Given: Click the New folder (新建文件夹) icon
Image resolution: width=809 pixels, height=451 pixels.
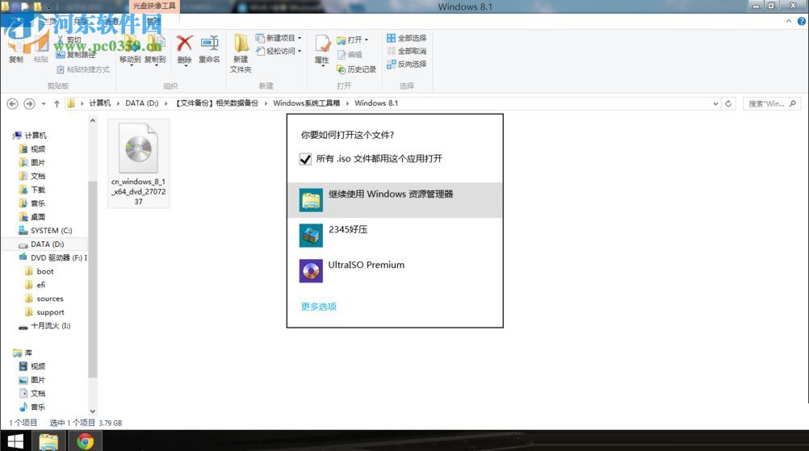Looking at the screenshot, I should 241,44.
